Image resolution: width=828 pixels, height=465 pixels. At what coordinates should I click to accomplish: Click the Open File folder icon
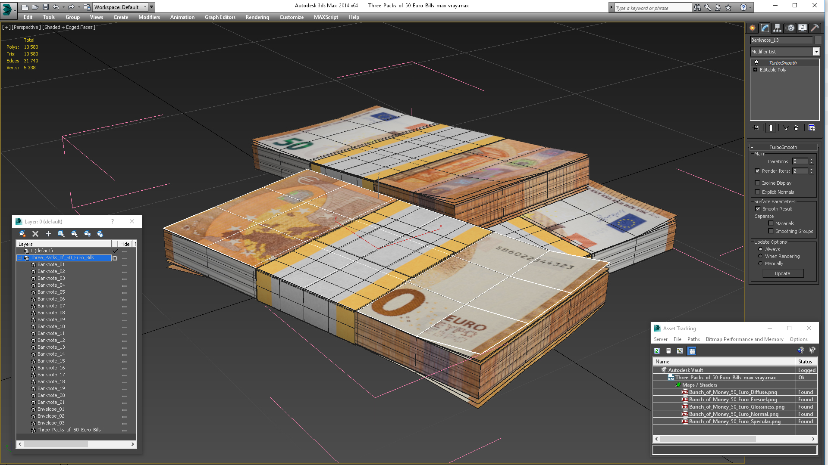pyautogui.click(x=35, y=7)
